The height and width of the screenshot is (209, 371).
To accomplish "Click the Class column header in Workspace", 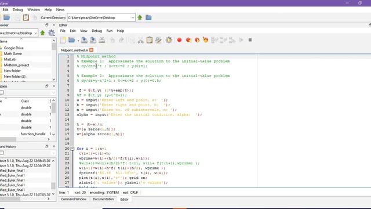I will pyautogui.click(x=25, y=101).
